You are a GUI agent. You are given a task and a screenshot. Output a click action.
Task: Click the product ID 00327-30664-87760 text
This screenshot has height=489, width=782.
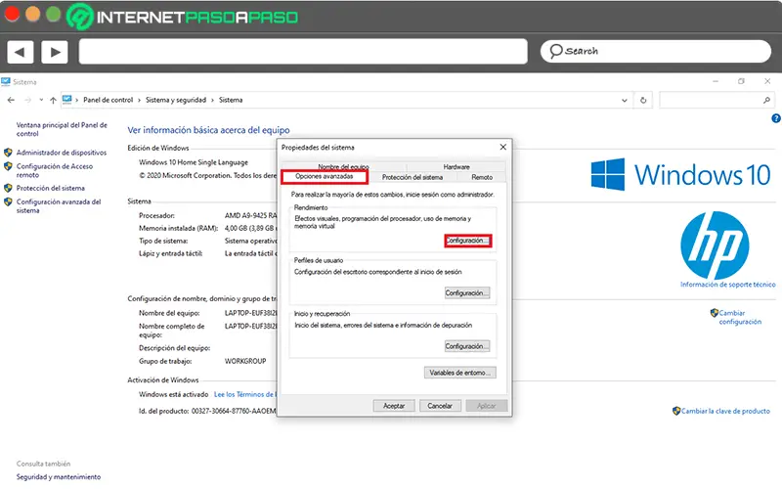pos(234,411)
